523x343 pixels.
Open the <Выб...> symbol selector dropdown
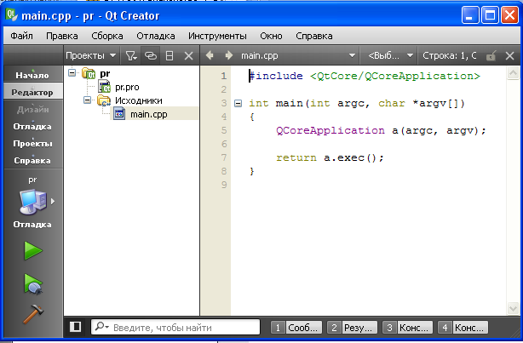coord(391,55)
